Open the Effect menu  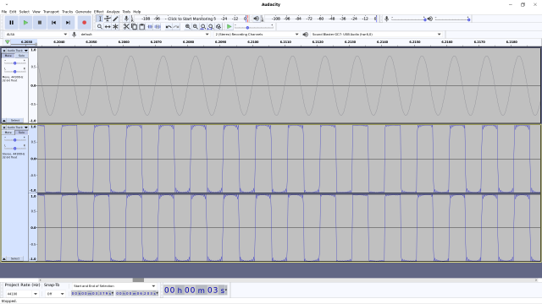99,12
